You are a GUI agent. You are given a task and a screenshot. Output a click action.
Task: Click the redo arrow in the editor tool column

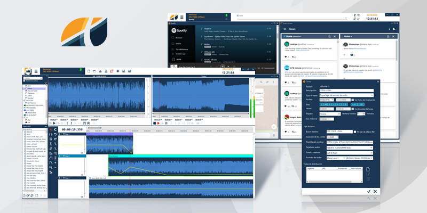(x=56, y=139)
